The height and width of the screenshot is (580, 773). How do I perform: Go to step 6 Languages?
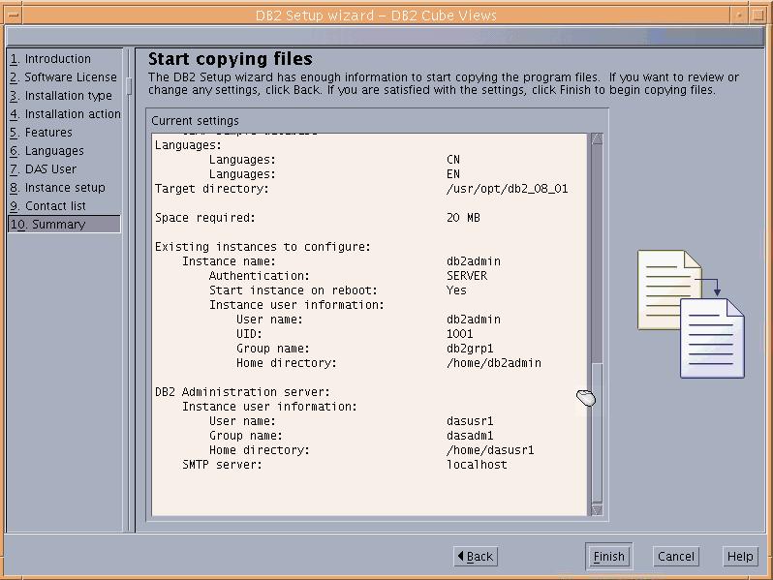tap(46, 151)
